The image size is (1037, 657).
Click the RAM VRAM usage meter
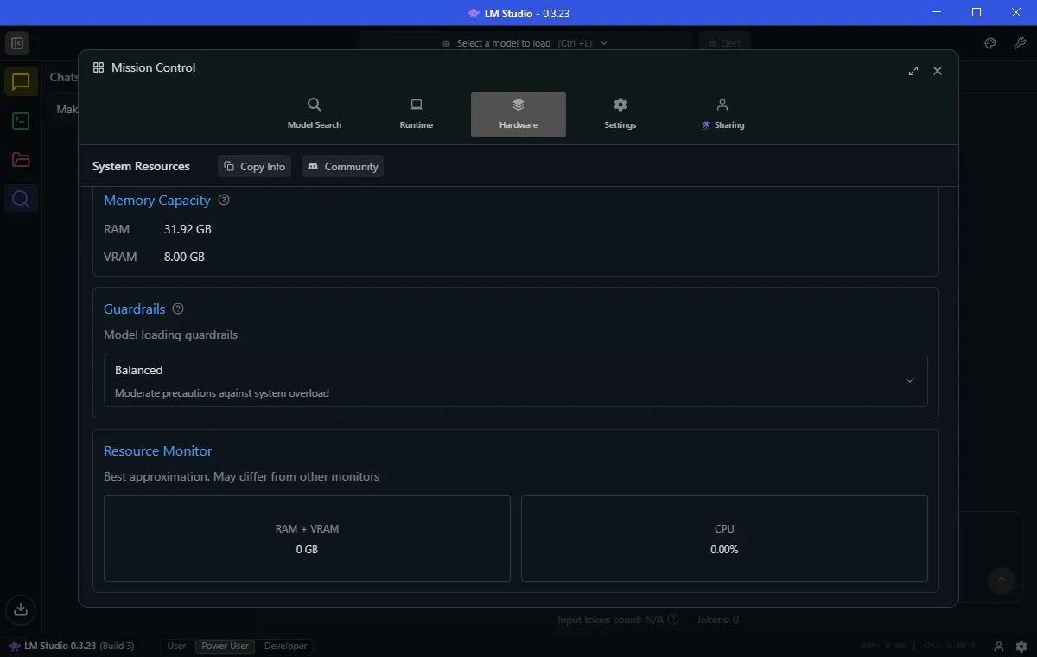[307, 539]
